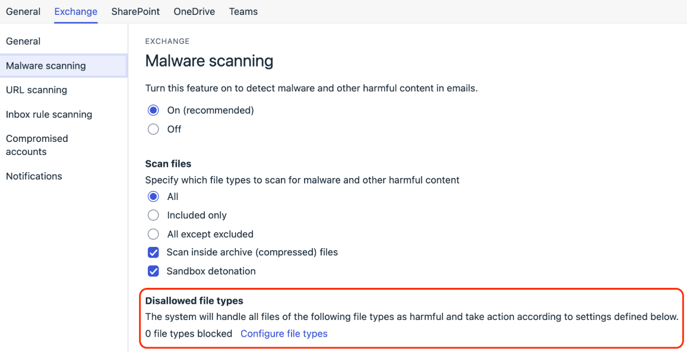Screen dimensions: 687x352
Task: Uncheck Scan inside archive (compressed) files
Action: [153, 253]
